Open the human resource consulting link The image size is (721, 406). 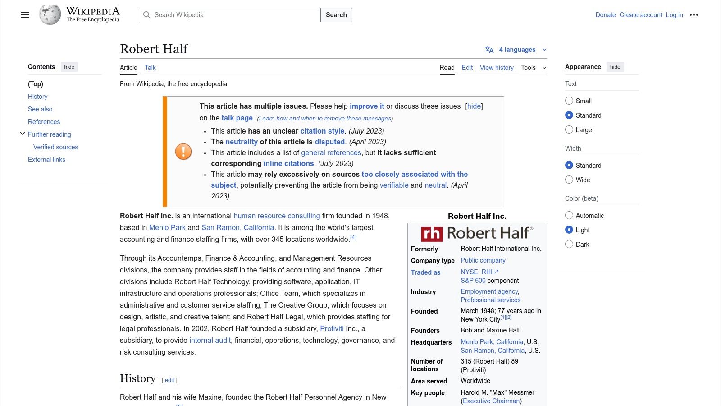[277, 216]
